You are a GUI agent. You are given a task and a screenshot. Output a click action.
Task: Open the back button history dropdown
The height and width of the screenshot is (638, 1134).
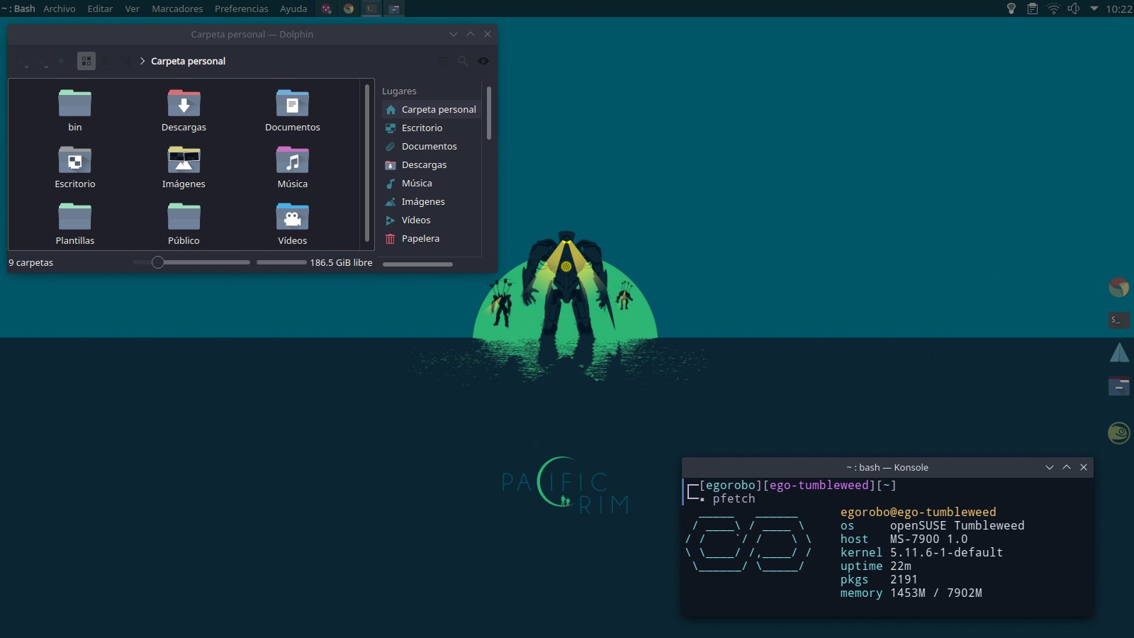click(26, 66)
